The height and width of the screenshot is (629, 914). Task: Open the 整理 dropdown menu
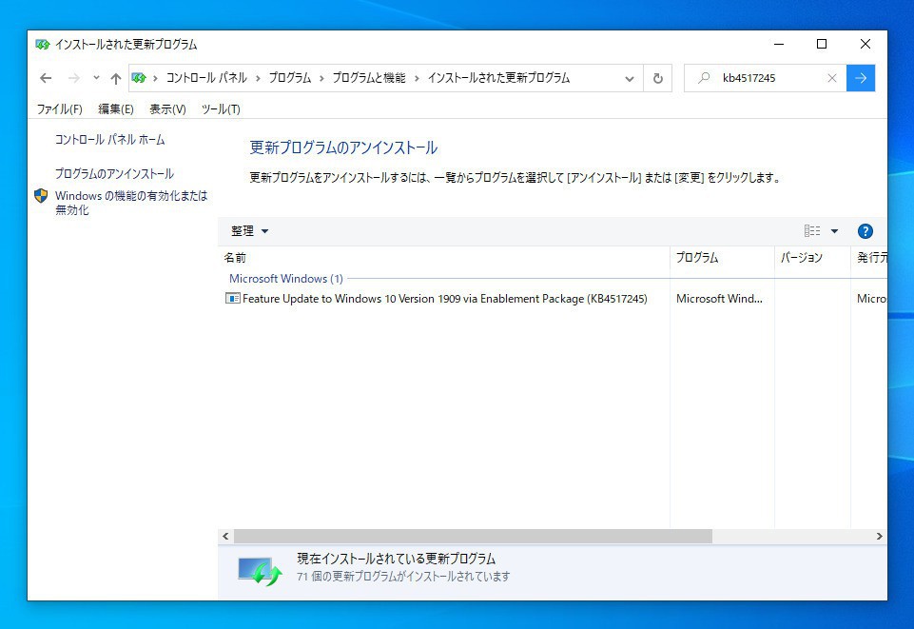coord(249,231)
